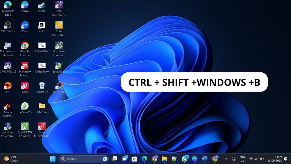Open File Explorer from the taskbar

point(164,159)
